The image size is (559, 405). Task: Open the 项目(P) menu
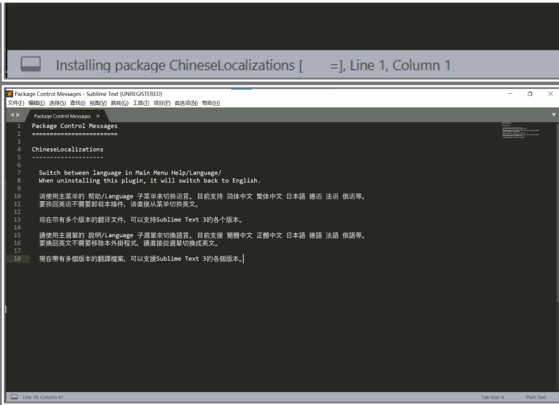[162, 103]
